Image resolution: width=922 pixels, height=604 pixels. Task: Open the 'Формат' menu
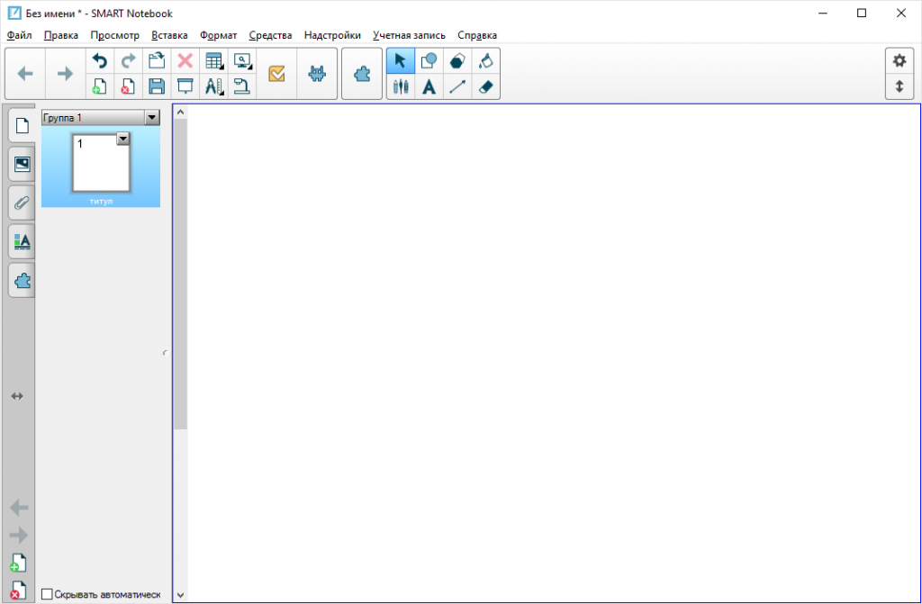(x=218, y=35)
